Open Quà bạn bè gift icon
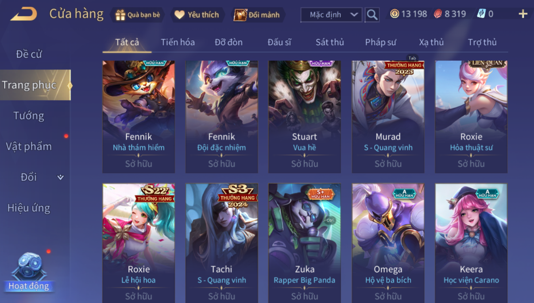Viewport: 534px width, 303px height. pos(120,15)
